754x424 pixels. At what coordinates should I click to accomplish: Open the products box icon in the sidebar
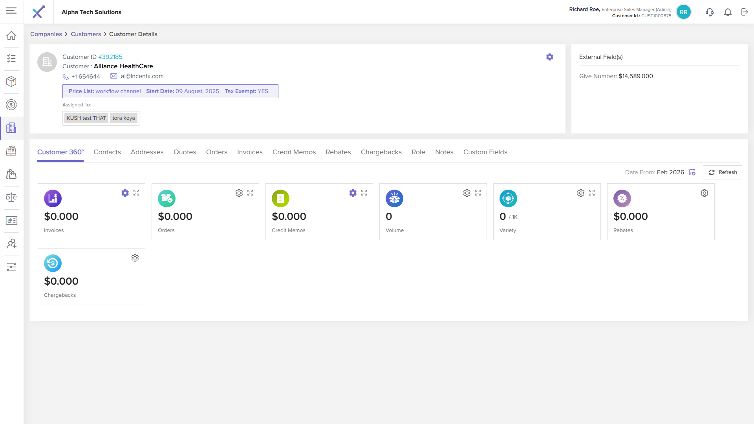[11, 81]
